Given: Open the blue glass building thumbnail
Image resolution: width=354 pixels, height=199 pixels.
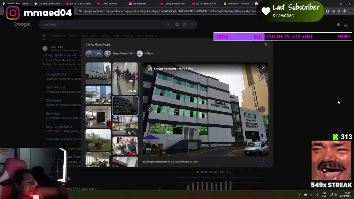Looking at the screenshot, I should (98, 95).
